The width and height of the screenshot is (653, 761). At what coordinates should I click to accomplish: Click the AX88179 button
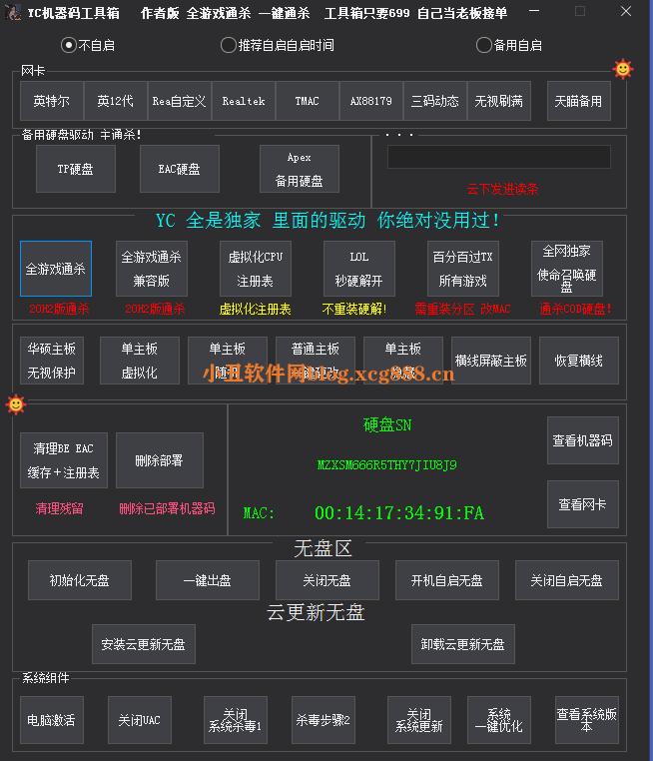(371, 101)
